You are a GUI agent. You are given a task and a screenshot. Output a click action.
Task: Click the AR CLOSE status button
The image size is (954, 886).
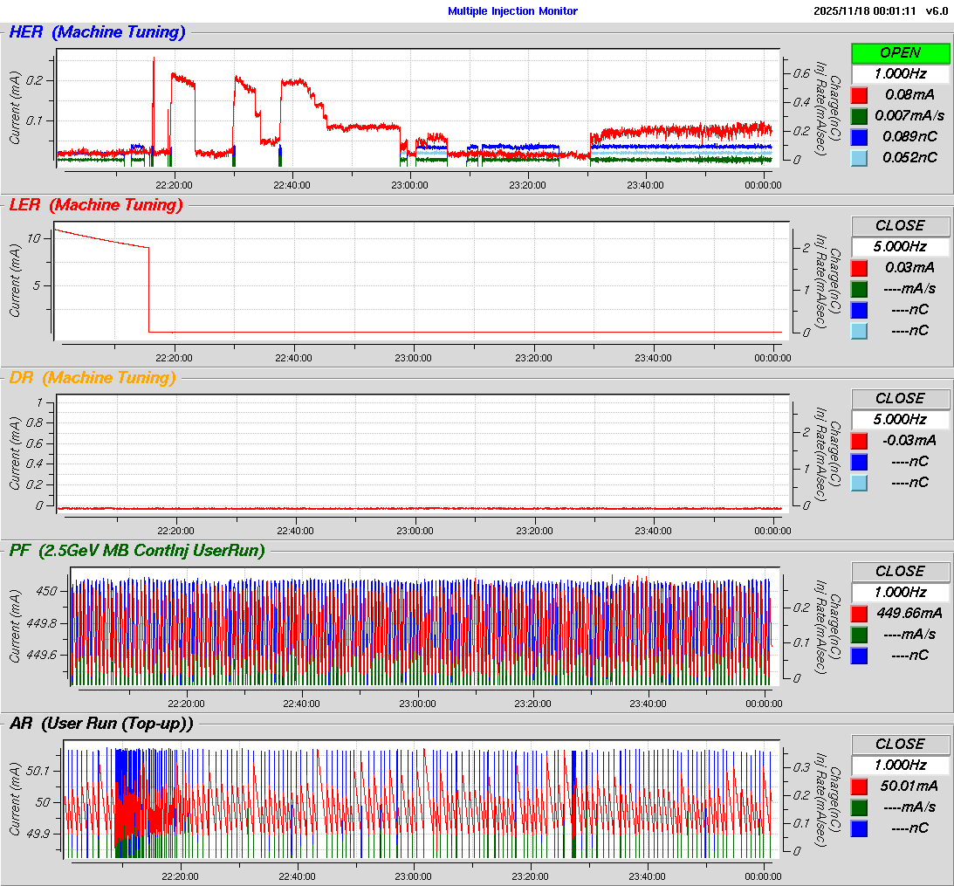click(x=900, y=744)
